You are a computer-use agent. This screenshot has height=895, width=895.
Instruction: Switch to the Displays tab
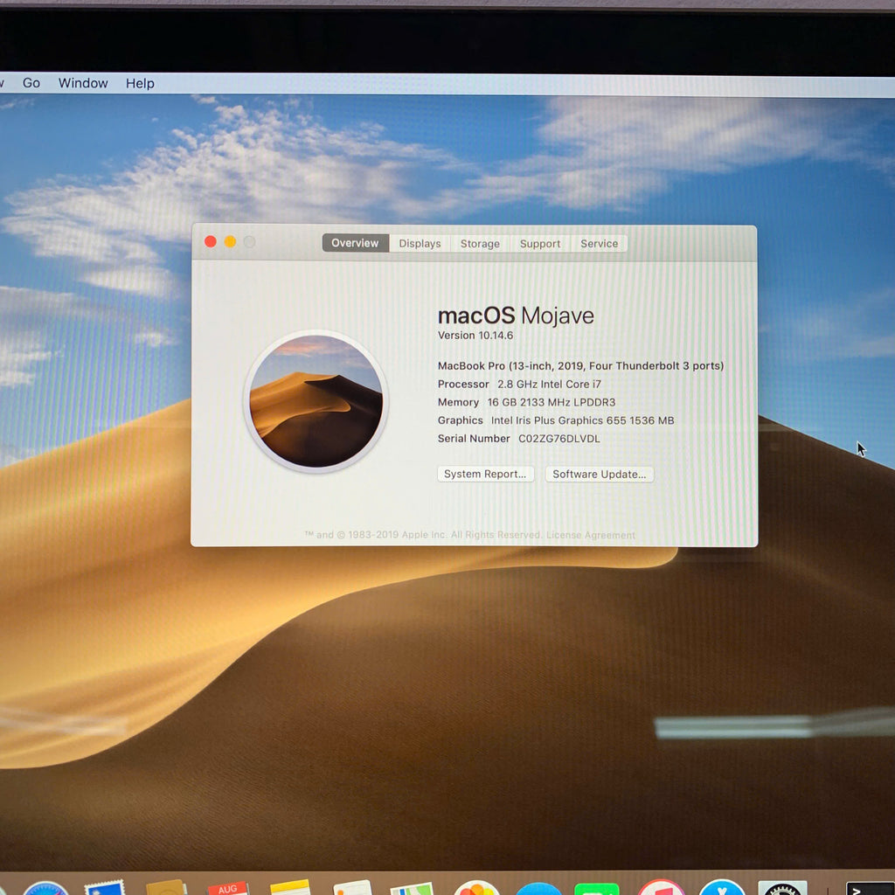(420, 244)
